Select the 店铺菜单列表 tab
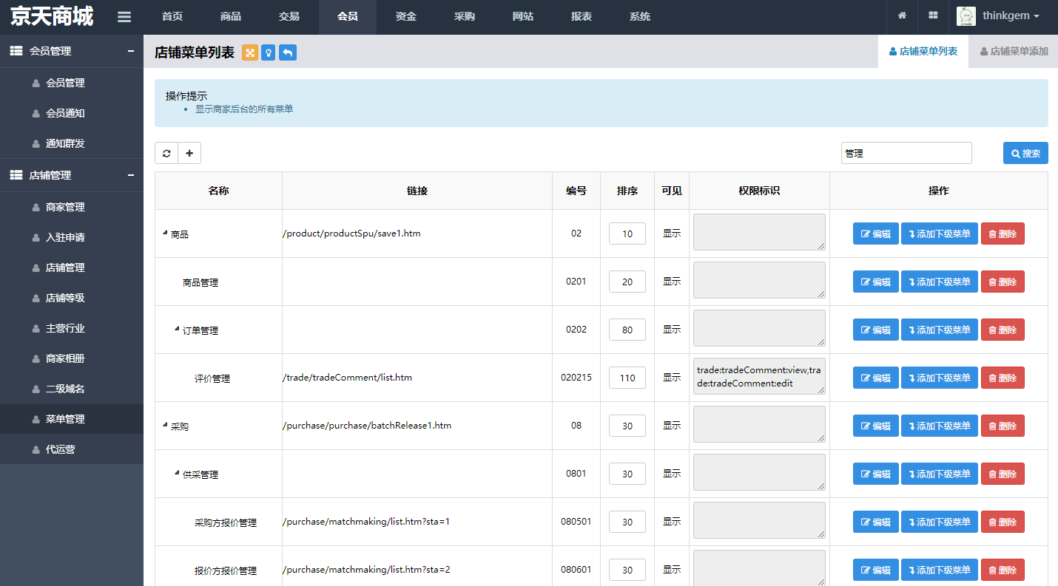1058x586 pixels. coord(923,52)
